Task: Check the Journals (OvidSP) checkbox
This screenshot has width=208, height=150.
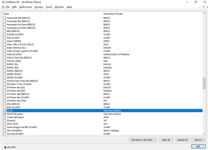Action: tap(5, 134)
